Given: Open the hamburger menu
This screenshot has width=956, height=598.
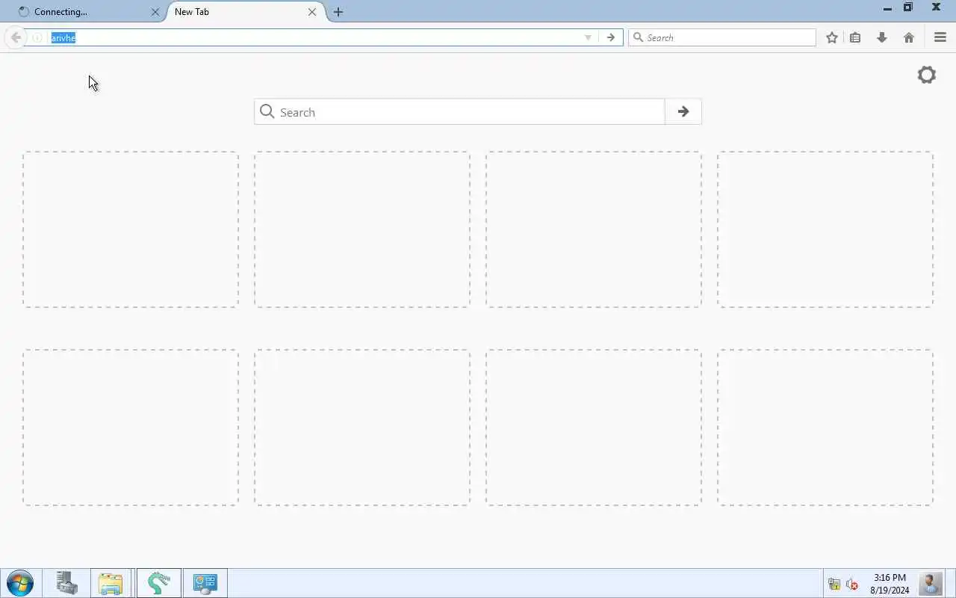Looking at the screenshot, I should pyautogui.click(x=940, y=37).
